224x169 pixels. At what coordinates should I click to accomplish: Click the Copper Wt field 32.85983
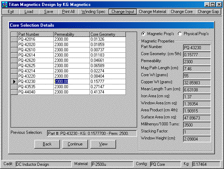(197, 83)
